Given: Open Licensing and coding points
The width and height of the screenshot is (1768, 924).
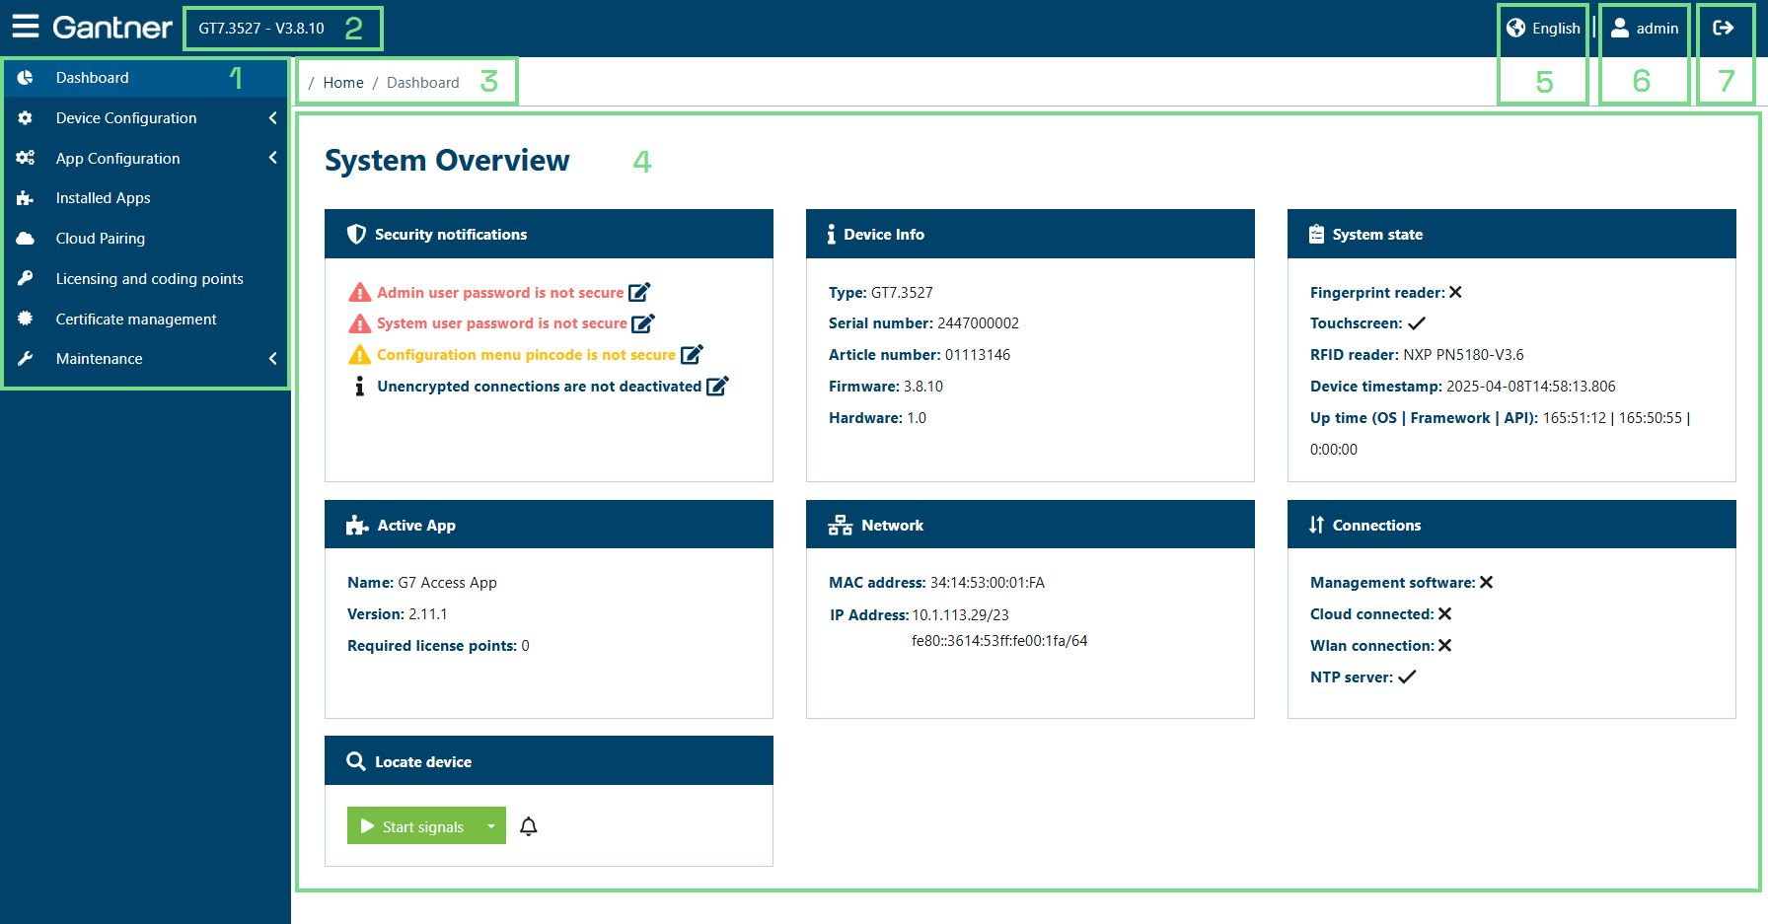Looking at the screenshot, I should 145,279.
